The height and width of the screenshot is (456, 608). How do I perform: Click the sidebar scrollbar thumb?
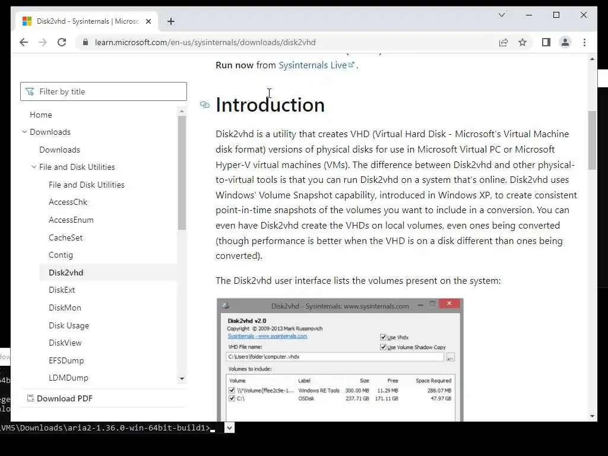(x=182, y=173)
